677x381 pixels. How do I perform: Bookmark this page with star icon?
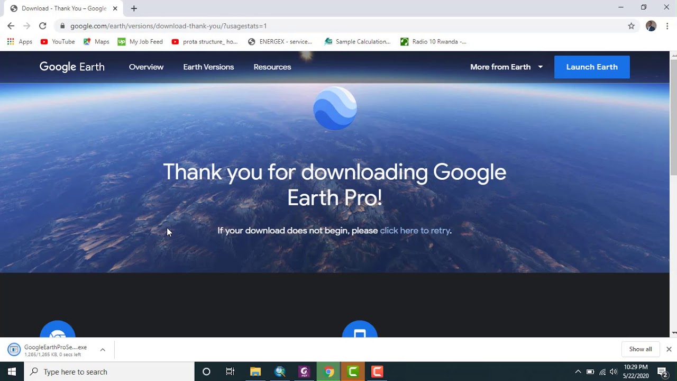(x=631, y=26)
